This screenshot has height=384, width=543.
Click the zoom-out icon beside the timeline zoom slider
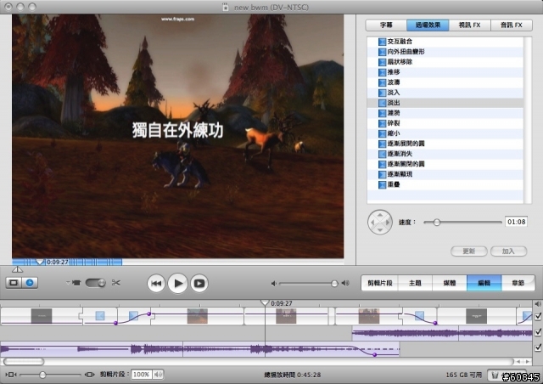[x=11, y=375]
